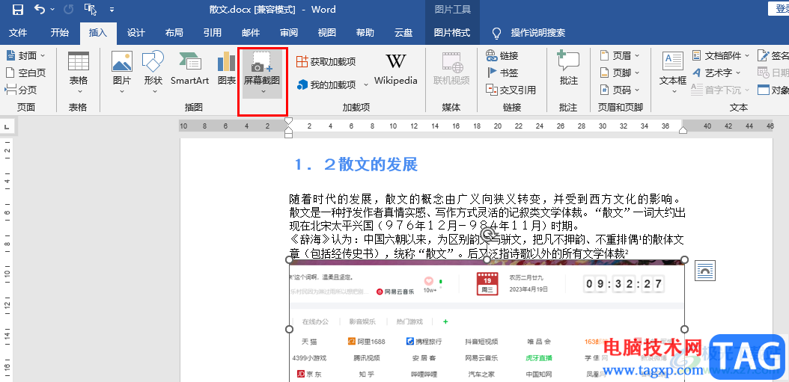Viewport: 789px width, 382px height.
Task: Open Customize Quick Access Toolbar arrow
Action: click(112, 10)
